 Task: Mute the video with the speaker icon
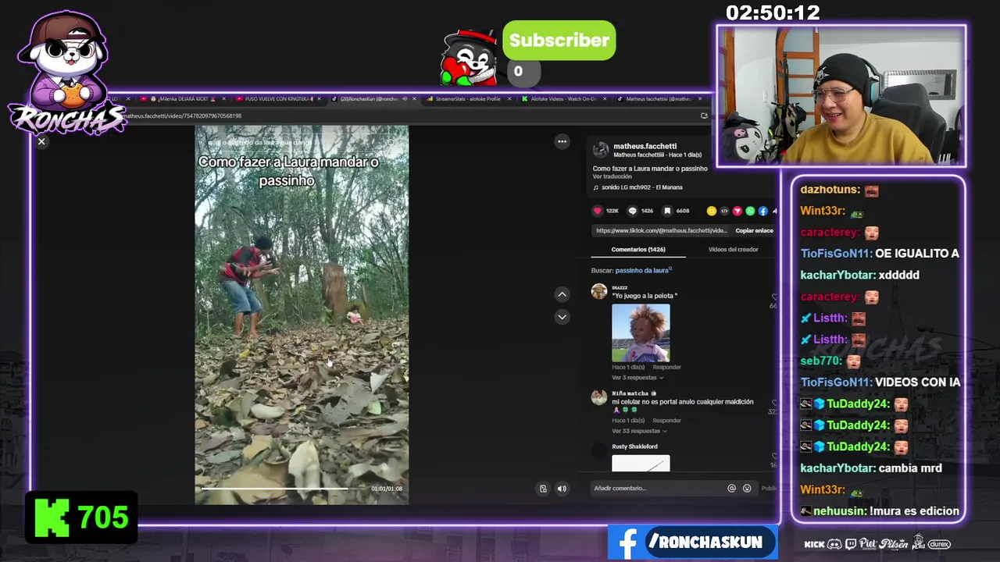pyautogui.click(x=561, y=489)
